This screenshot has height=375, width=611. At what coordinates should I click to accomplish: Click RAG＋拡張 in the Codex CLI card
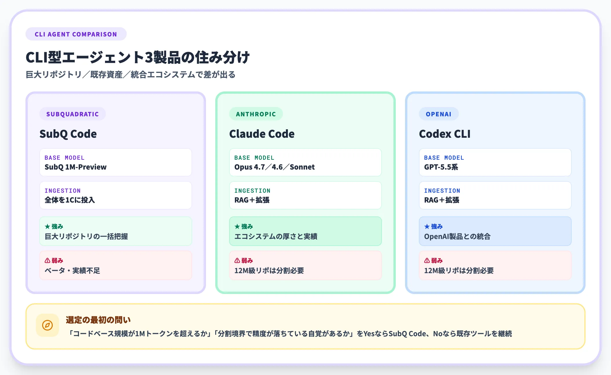(442, 200)
